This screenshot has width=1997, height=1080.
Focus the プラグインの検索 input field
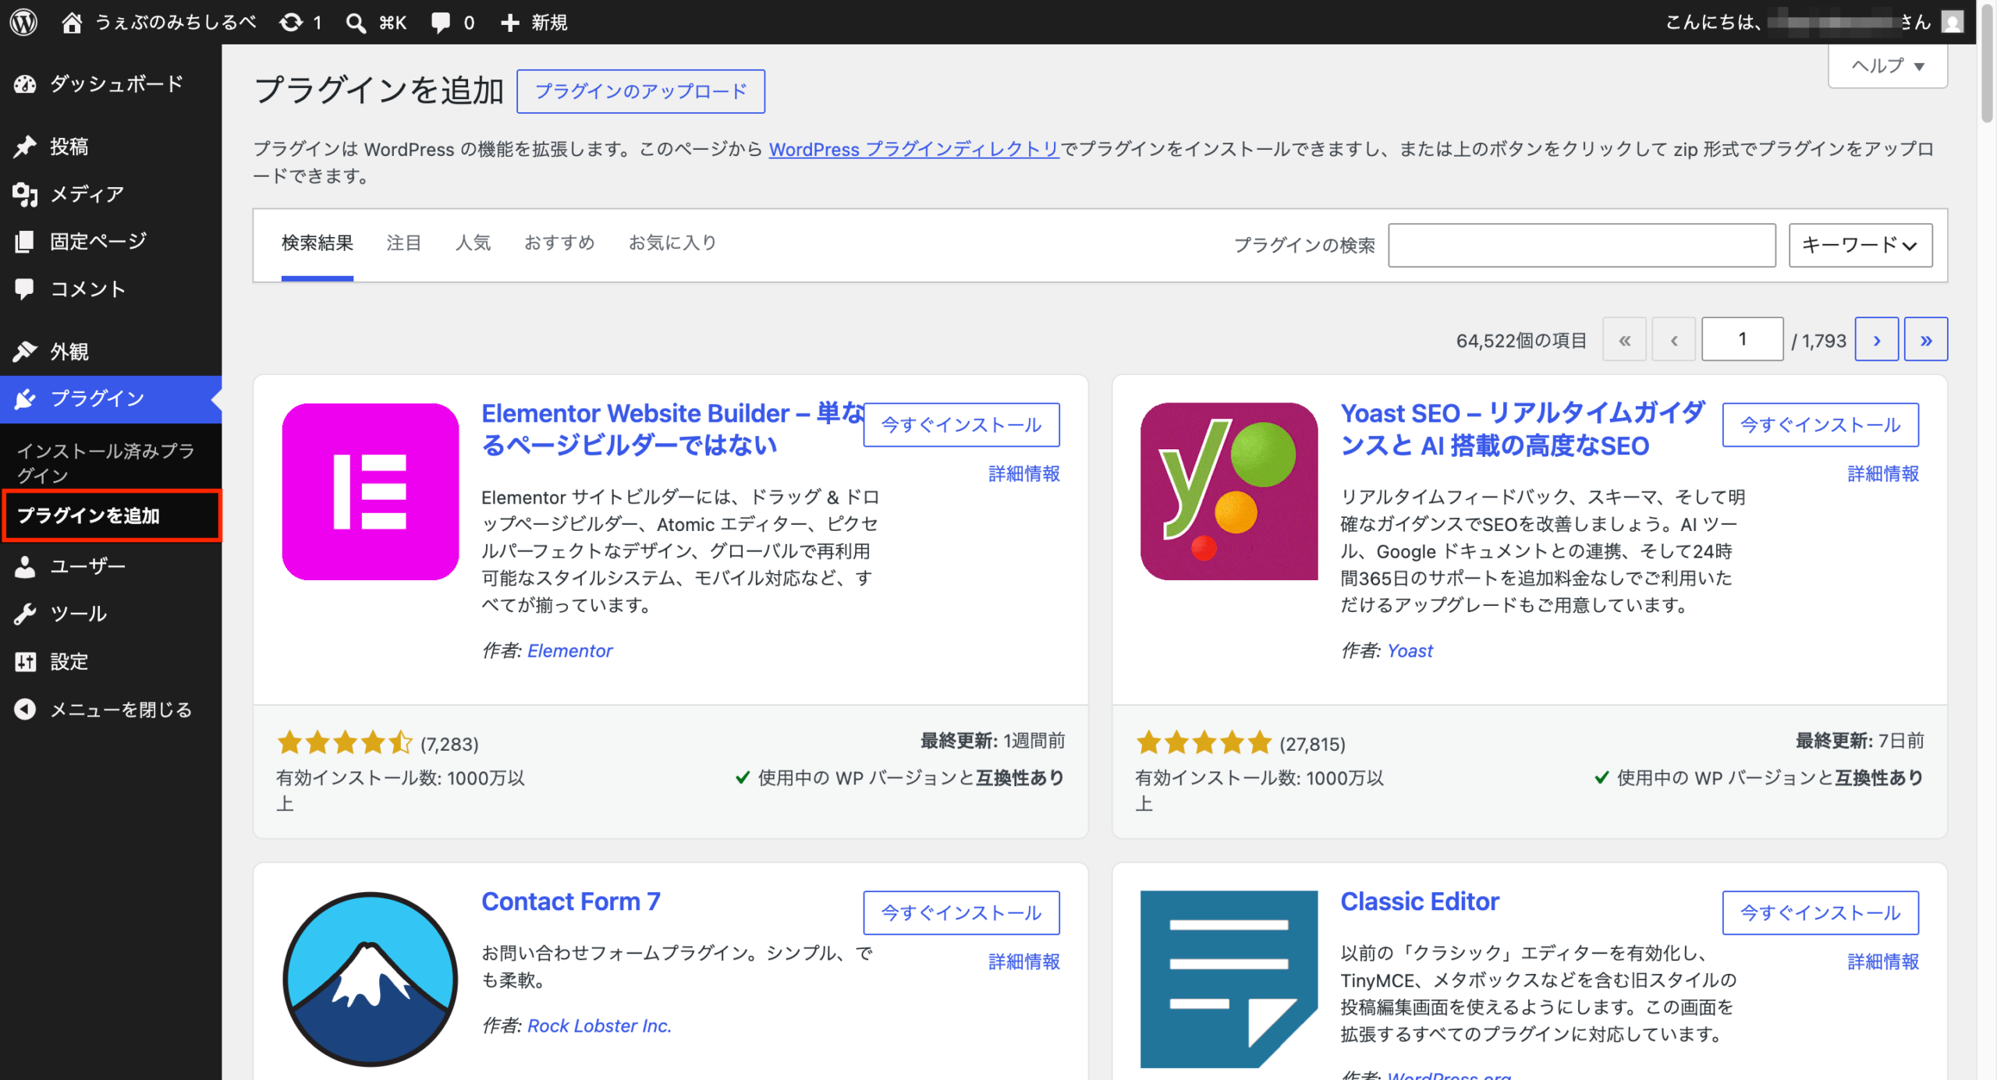pos(1582,246)
